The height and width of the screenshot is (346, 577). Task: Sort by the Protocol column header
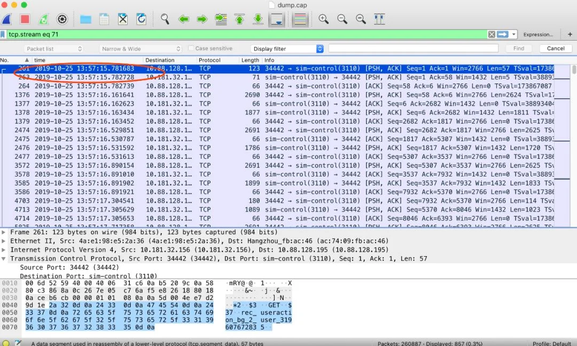219,60
